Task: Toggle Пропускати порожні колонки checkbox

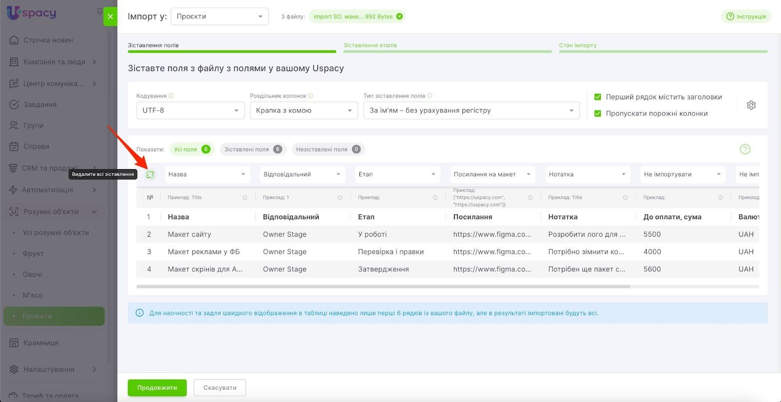Action: pos(597,114)
